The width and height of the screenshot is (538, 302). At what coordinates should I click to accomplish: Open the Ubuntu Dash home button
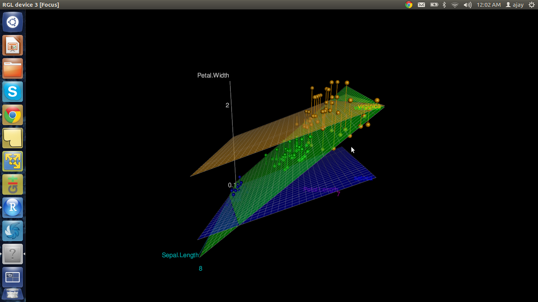click(x=13, y=22)
